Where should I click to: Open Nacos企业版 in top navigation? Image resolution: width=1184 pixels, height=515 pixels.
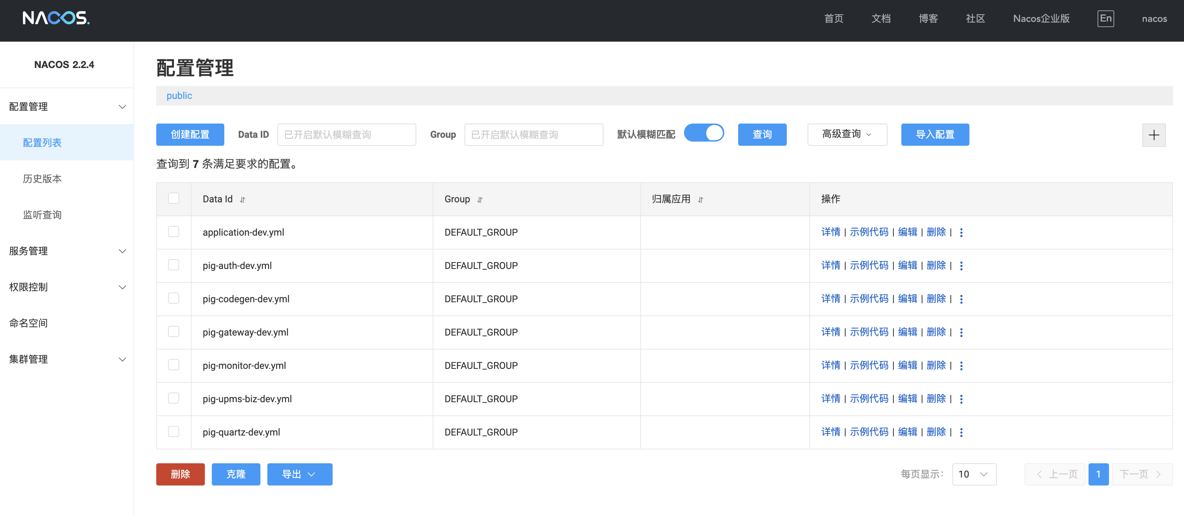[1041, 19]
